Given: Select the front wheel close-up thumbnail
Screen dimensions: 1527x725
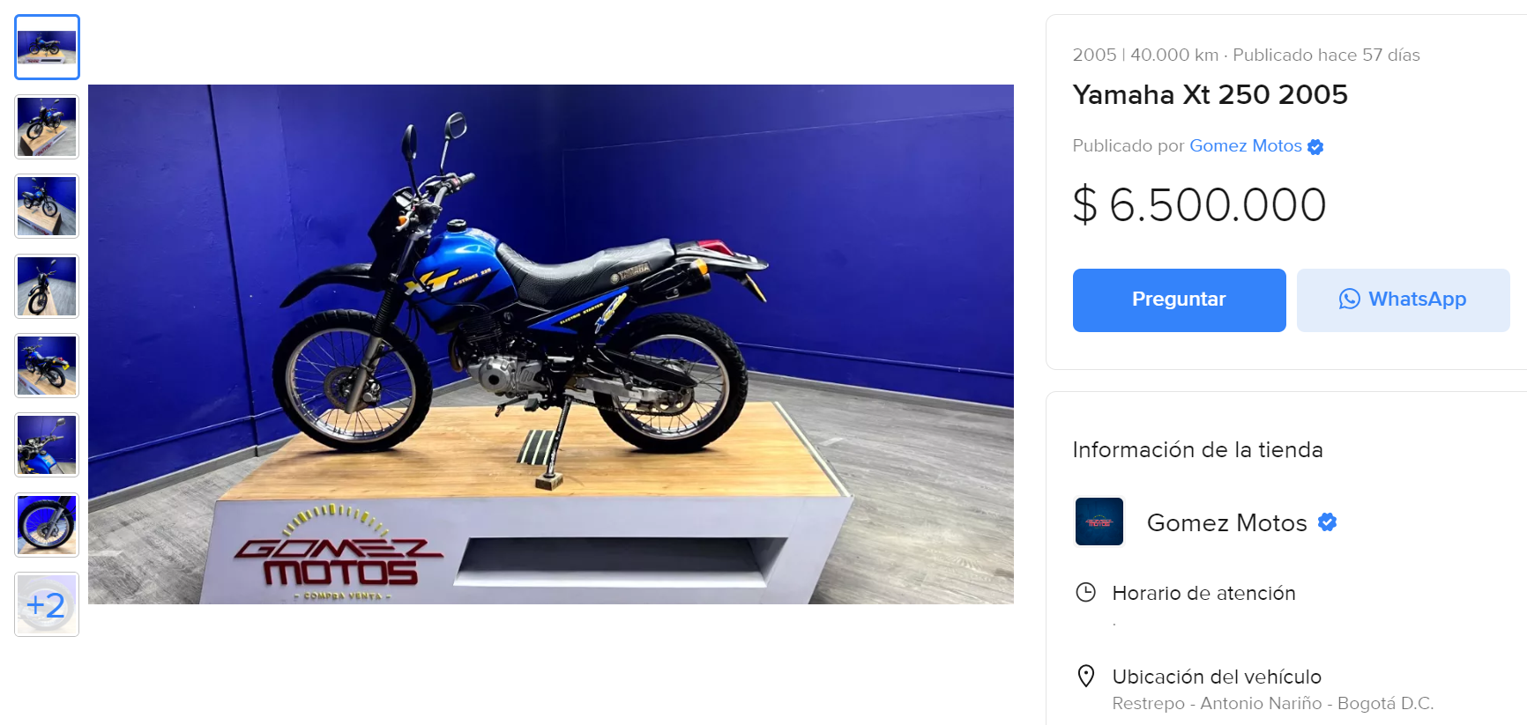Looking at the screenshot, I should point(47,525).
